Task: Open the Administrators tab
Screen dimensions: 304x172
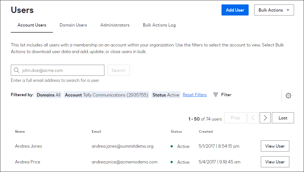Action: (115, 25)
